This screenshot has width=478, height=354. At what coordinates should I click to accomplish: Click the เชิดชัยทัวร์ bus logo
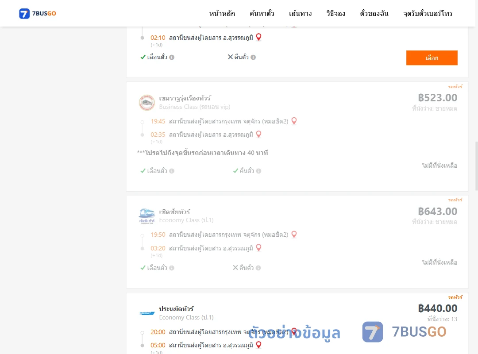click(147, 216)
